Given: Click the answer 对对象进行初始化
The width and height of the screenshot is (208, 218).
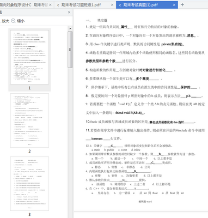Looking at the screenshot, I should 152,70.
